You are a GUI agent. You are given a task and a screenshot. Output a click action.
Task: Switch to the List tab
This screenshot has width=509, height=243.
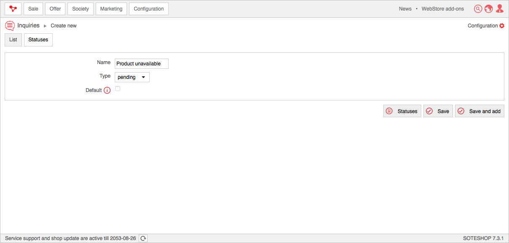(x=13, y=40)
